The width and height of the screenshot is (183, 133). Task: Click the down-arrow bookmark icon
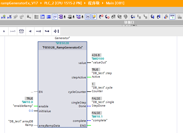tap(152, 17)
